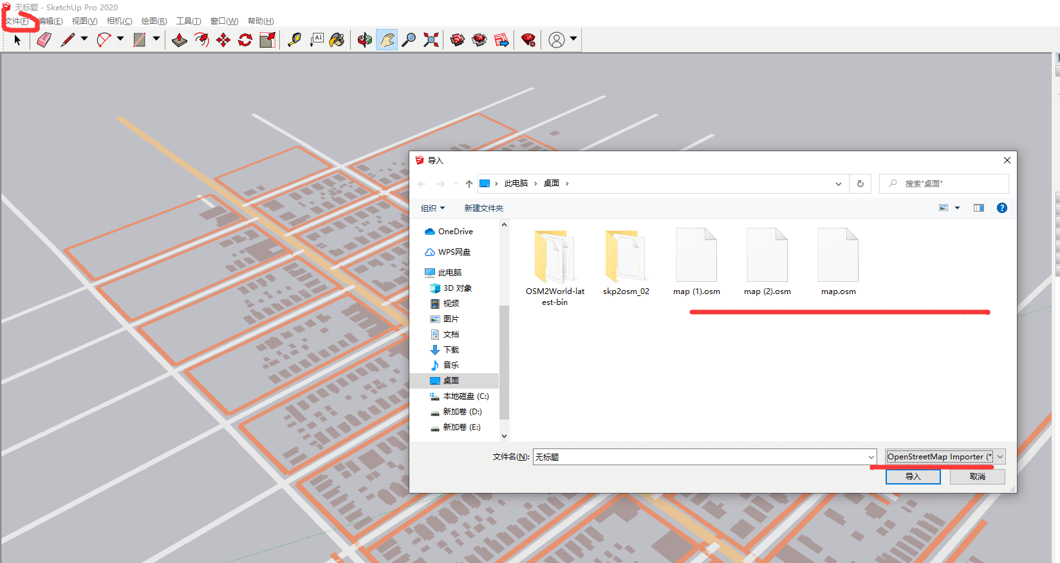Choose the Tape Measure tool
The width and height of the screenshot is (1060, 563).
point(294,40)
